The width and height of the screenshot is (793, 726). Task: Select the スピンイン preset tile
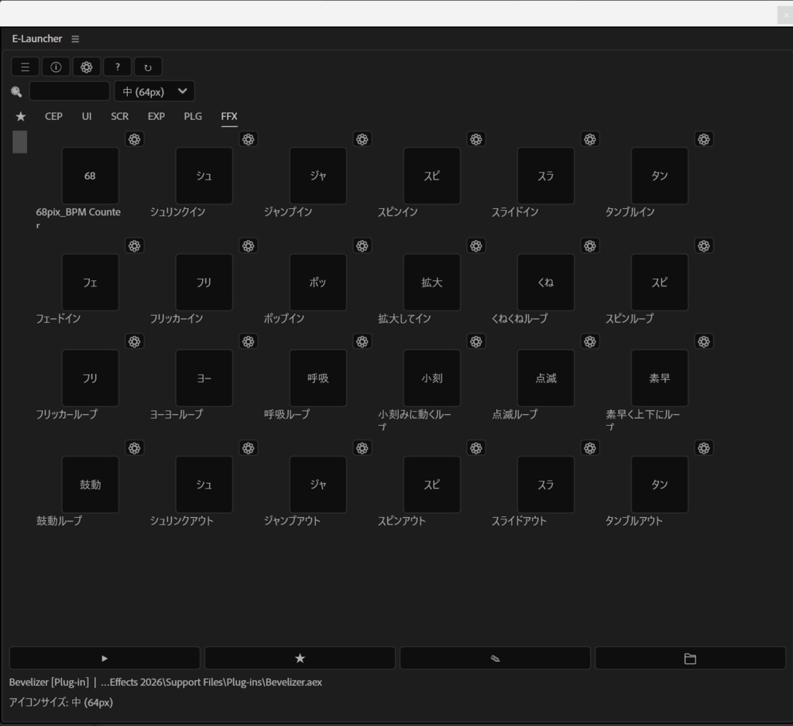tap(432, 176)
